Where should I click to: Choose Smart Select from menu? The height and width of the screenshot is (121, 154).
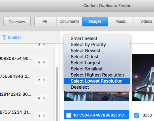(97, 38)
